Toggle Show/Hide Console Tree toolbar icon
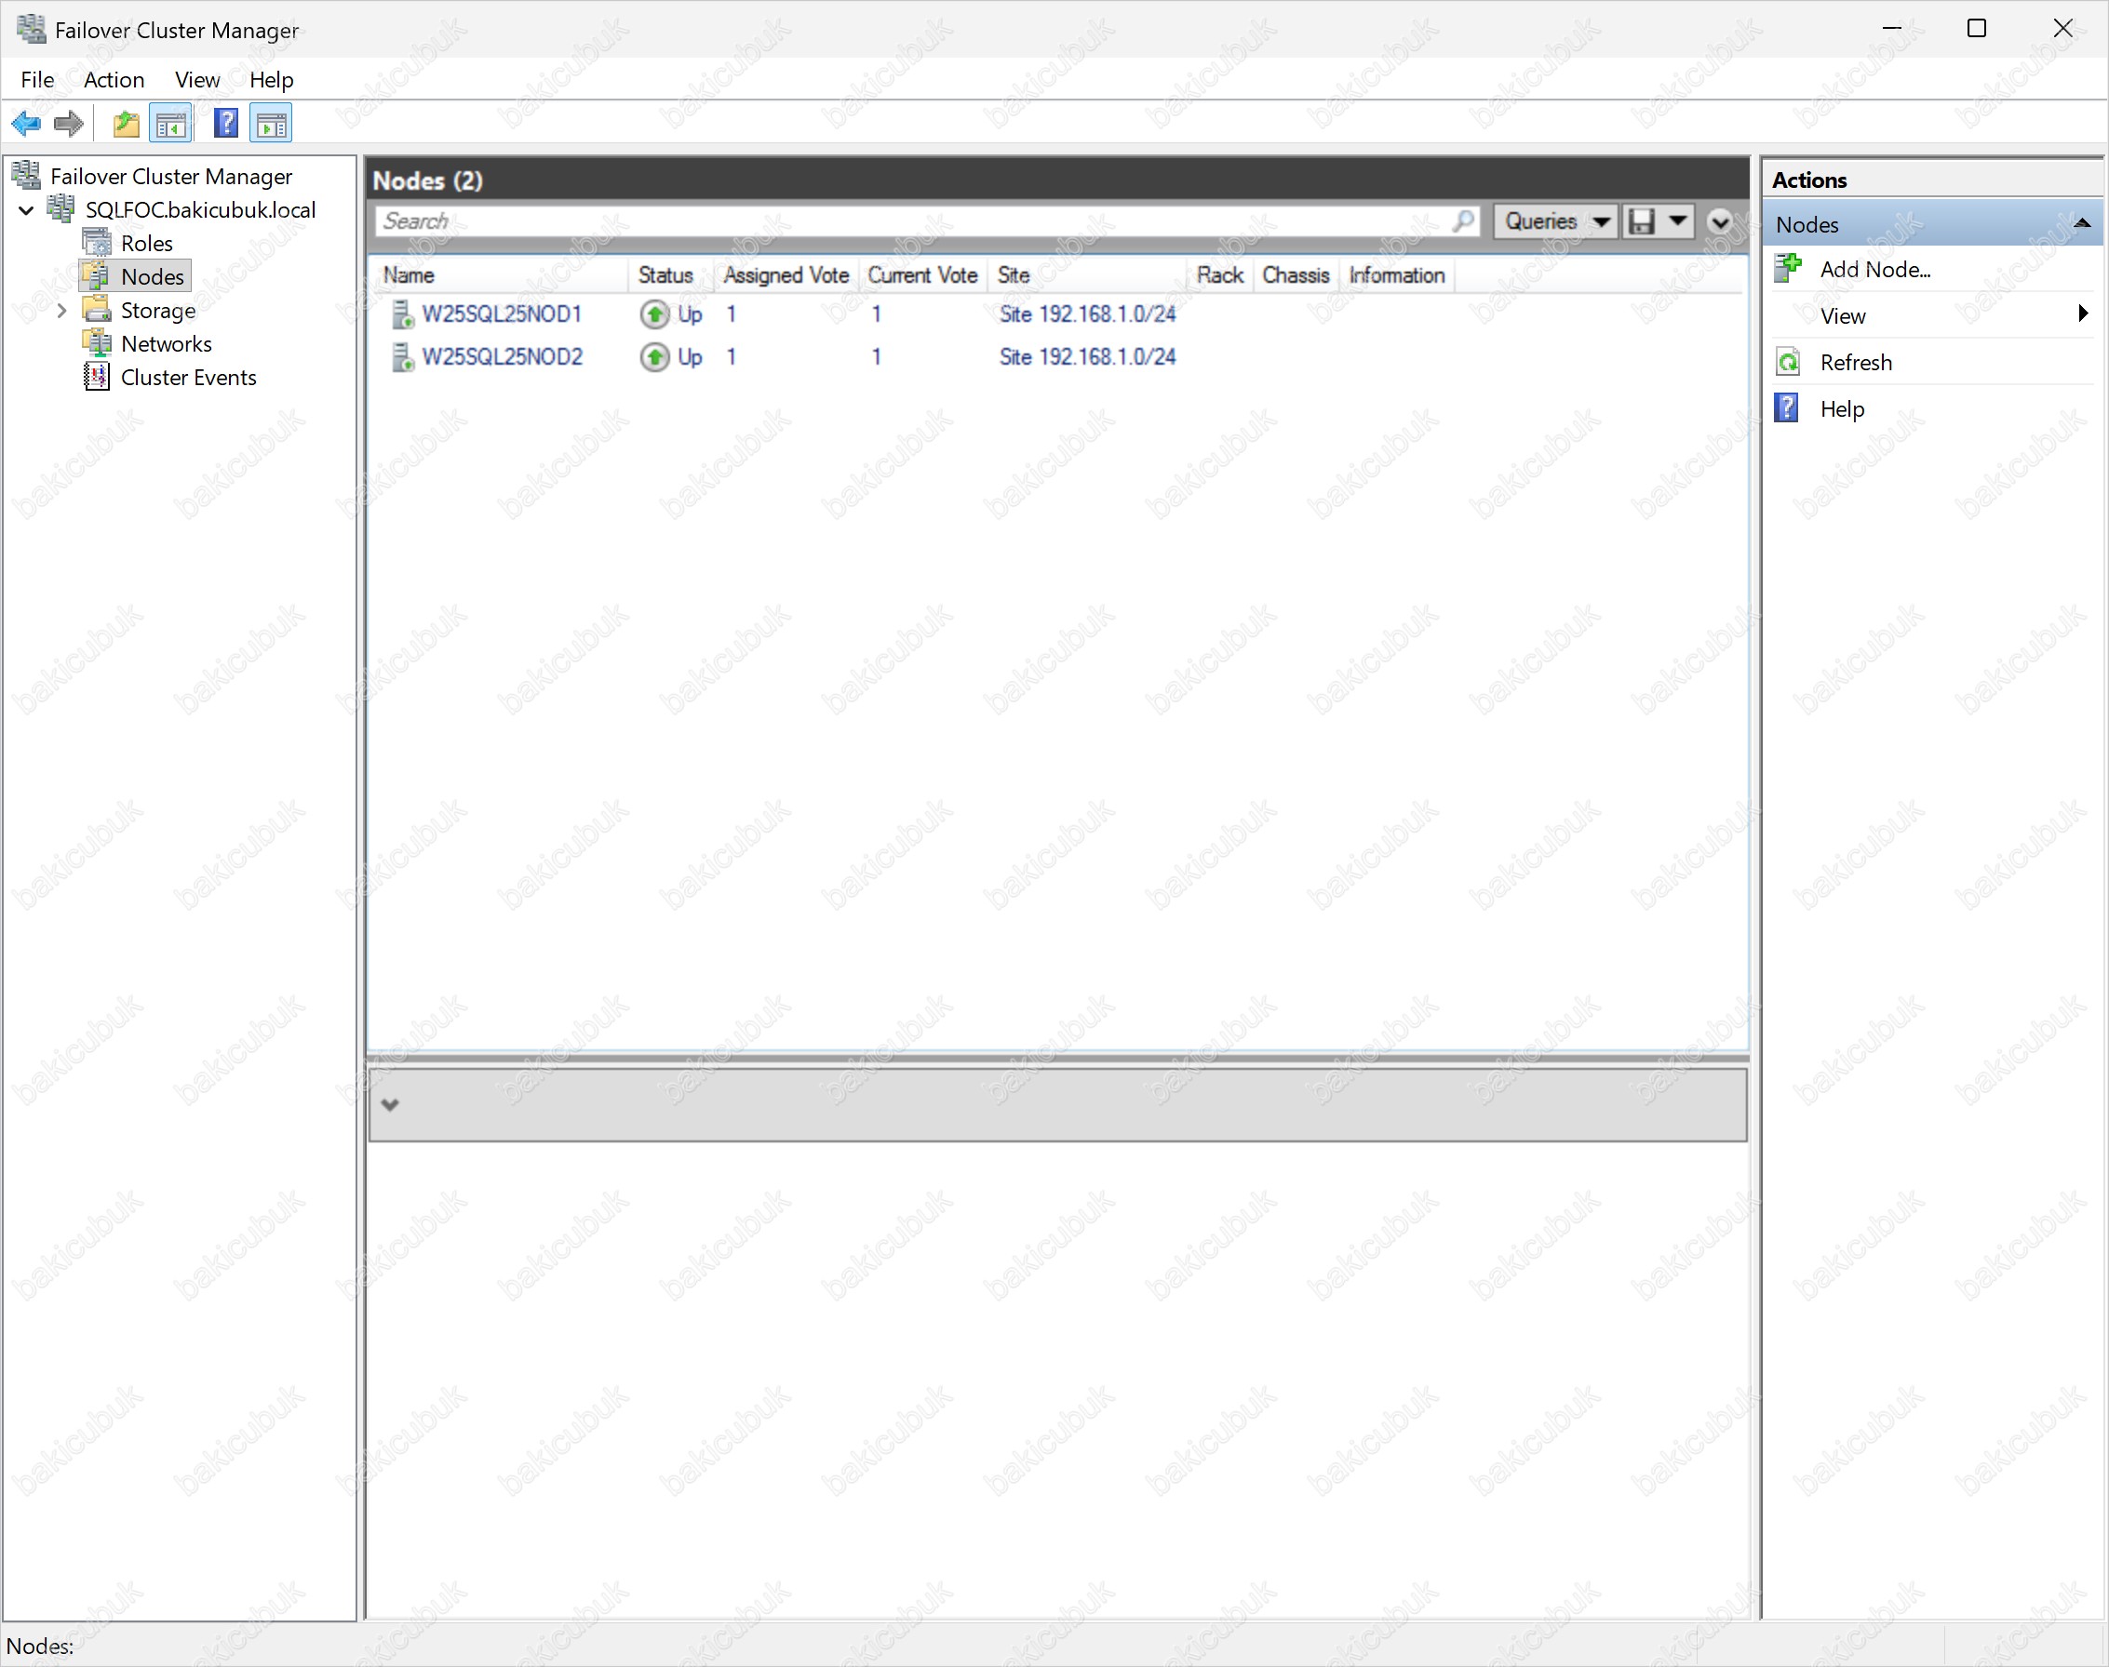The image size is (2109, 1667). click(171, 124)
